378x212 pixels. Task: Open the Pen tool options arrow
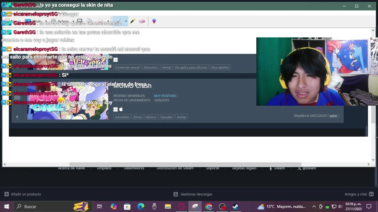click(126, 21)
